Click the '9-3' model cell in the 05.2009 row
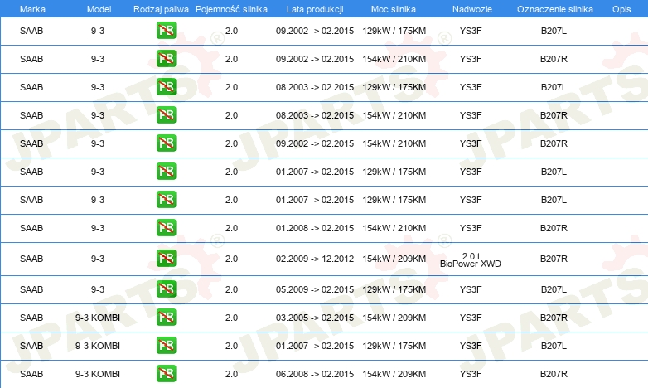648x388 pixels. pyautogui.click(x=98, y=289)
